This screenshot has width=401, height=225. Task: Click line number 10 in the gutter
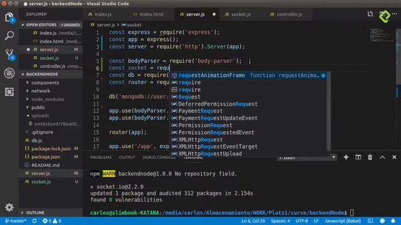96,97
